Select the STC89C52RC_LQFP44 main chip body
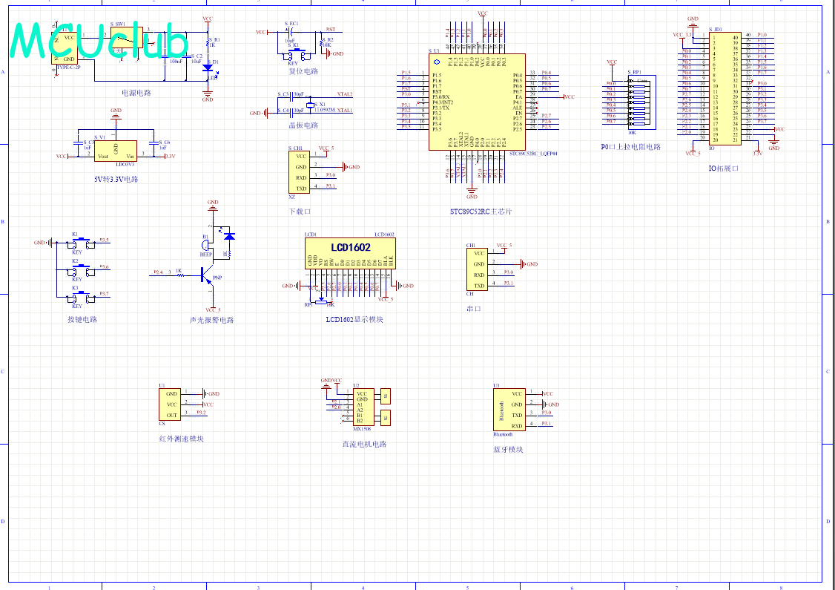This screenshot has width=835, height=590. (x=477, y=102)
